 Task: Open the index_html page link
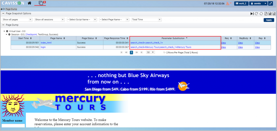click(46, 43)
